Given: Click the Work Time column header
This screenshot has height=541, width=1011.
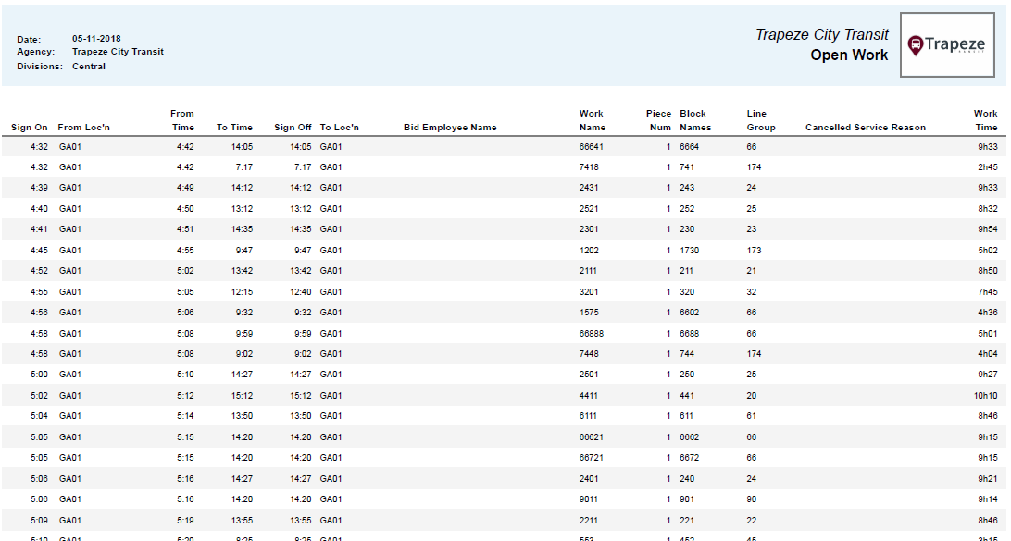Looking at the screenshot, I should (x=985, y=120).
